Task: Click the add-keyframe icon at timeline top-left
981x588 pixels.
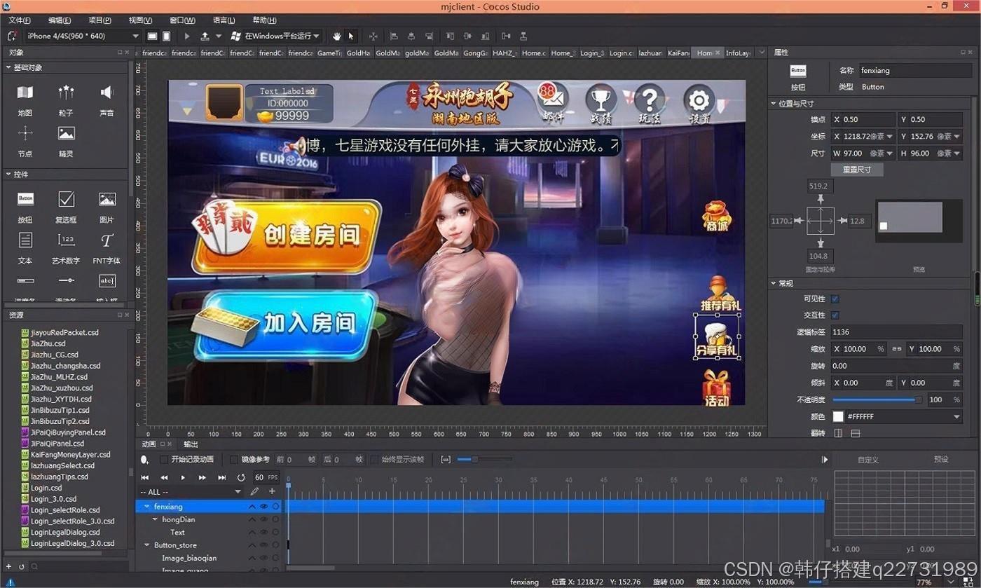Action: 144,460
